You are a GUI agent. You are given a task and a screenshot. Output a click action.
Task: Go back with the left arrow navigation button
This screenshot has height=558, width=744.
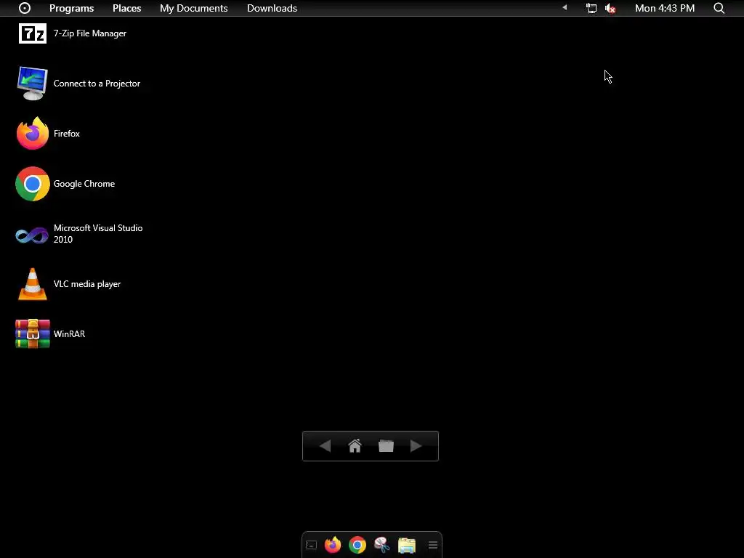[325, 446]
